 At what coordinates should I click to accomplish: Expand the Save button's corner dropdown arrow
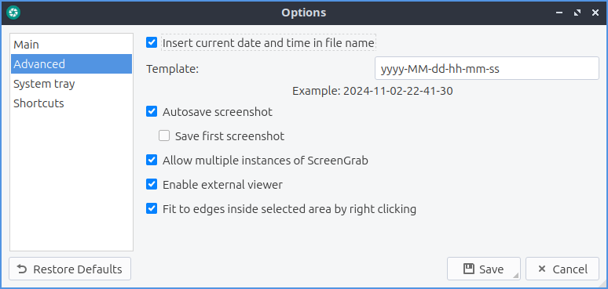516,276
